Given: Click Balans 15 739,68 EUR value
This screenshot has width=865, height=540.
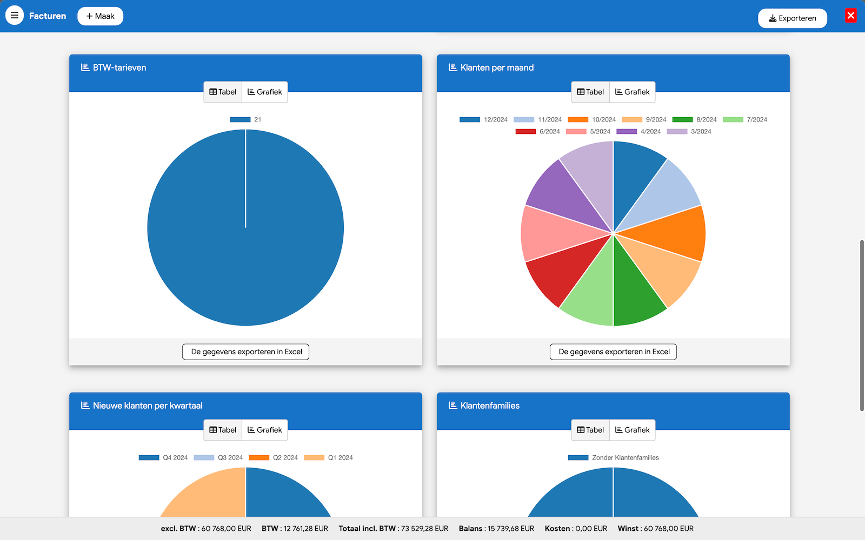Looking at the screenshot, I should point(496,529).
